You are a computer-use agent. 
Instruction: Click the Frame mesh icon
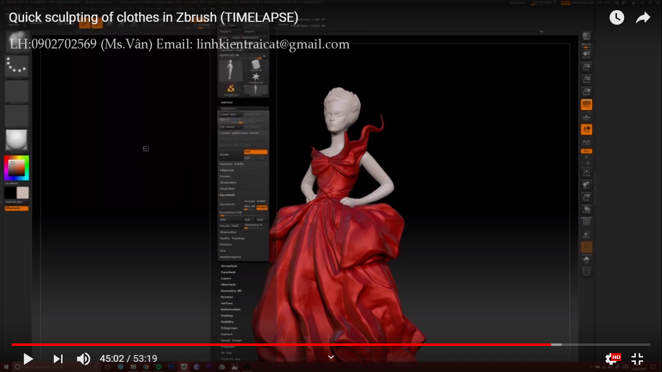(x=586, y=172)
